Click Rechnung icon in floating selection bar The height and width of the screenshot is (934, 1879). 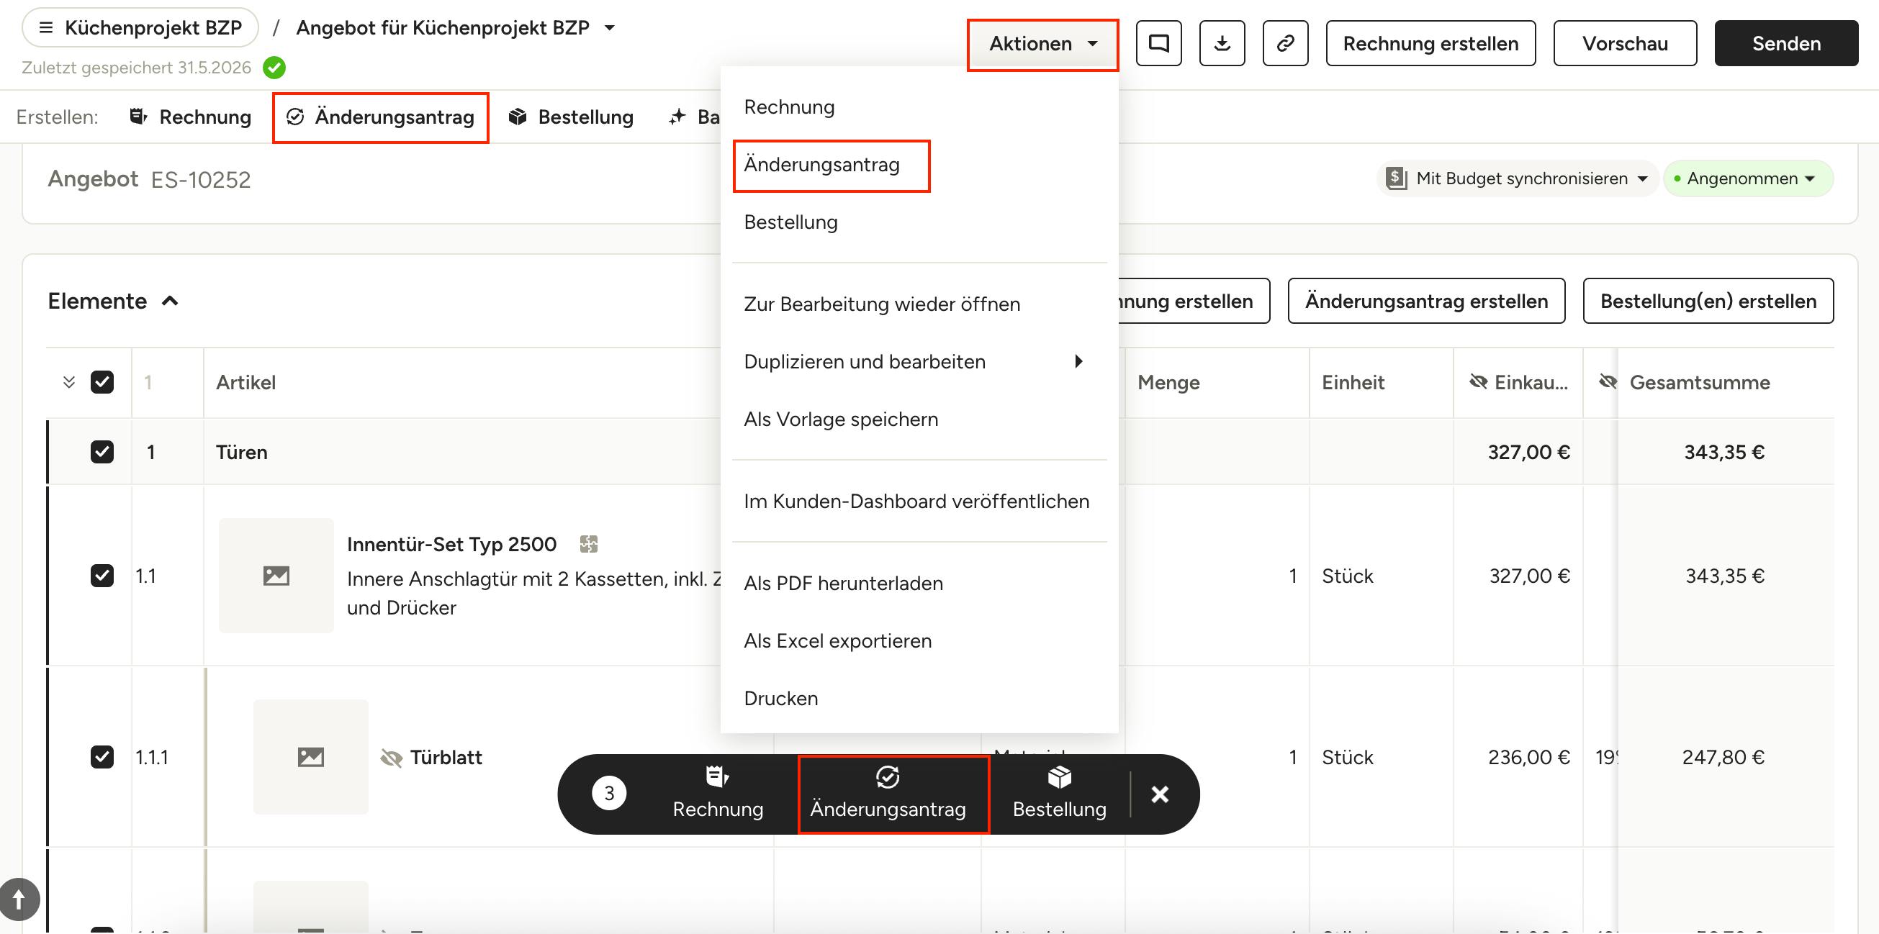pyautogui.click(x=718, y=777)
